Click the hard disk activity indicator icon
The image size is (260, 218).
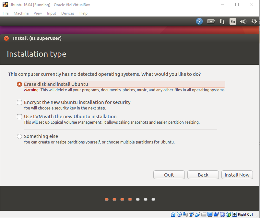click(x=173, y=214)
